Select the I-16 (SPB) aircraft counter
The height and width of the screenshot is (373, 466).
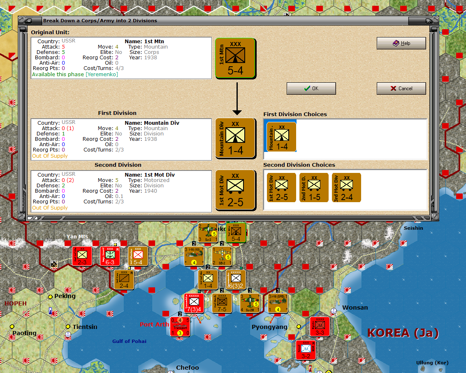click(278, 303)
